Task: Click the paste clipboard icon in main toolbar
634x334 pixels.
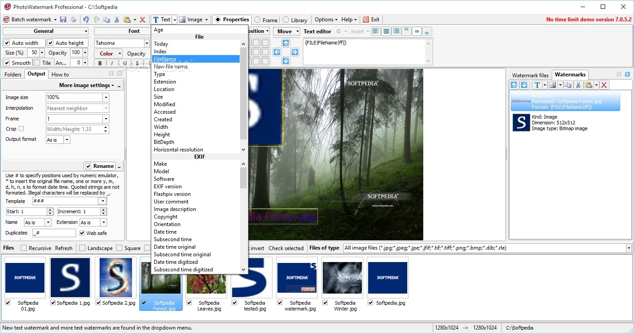Action: [x=127, y=20]
